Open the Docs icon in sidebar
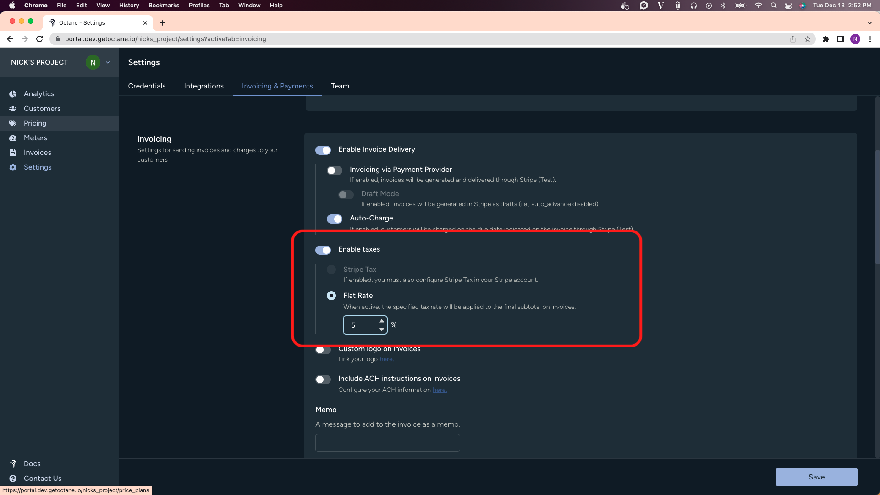This screenshot has width=880, height=495. point(13,464)
